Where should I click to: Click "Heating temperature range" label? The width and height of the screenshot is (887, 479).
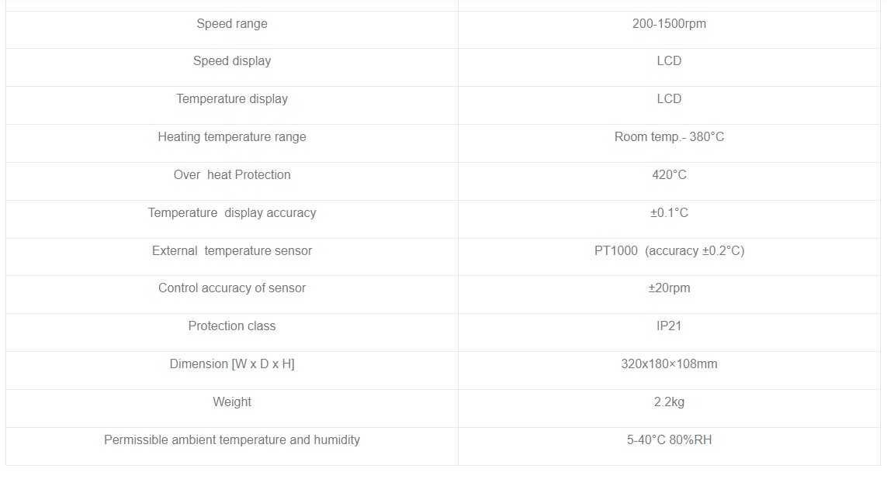pos(231,137)
